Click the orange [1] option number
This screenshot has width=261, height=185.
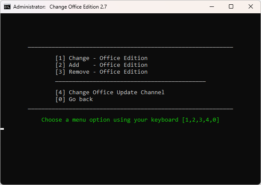point(60,58)
